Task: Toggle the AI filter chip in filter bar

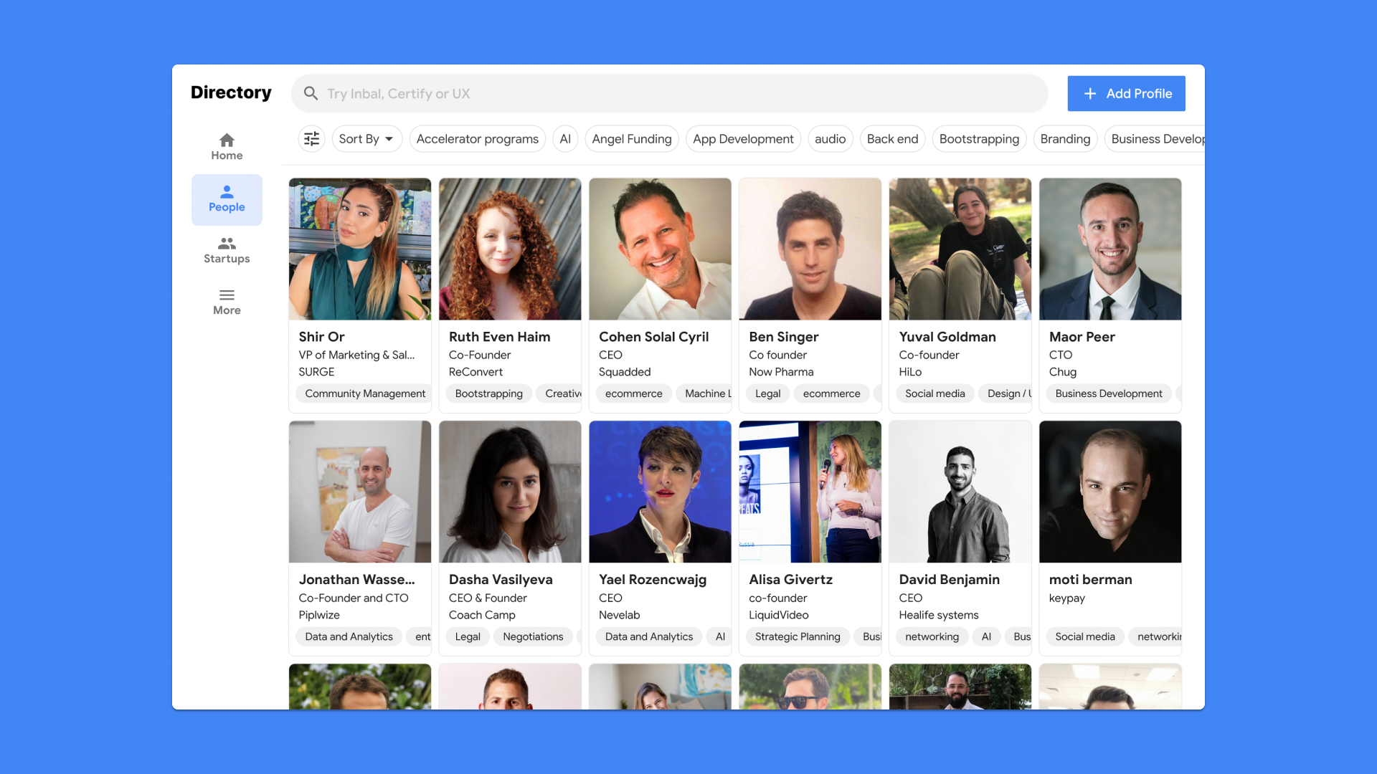Action: 565,139
